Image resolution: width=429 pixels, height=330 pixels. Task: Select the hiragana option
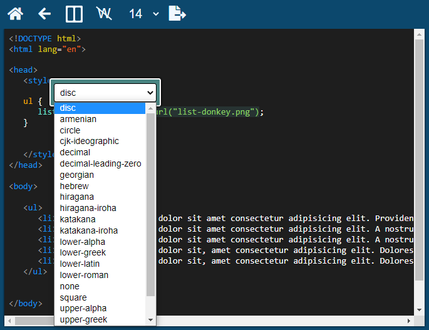click(x=100, y=197)
